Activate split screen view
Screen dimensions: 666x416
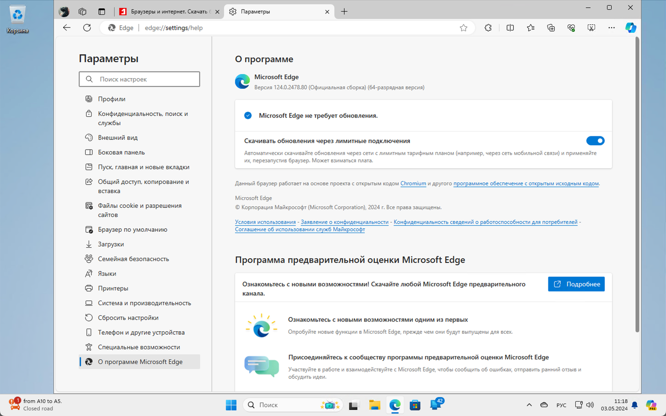click(510, 28)
